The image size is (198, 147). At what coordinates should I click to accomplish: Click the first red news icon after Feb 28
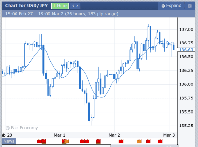pyautogui.click(x=39, y=141)
